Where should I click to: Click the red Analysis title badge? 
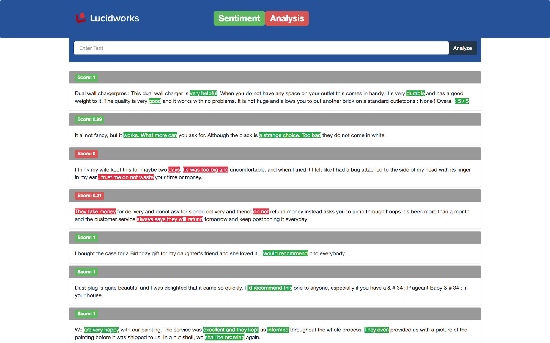point(287,18)
